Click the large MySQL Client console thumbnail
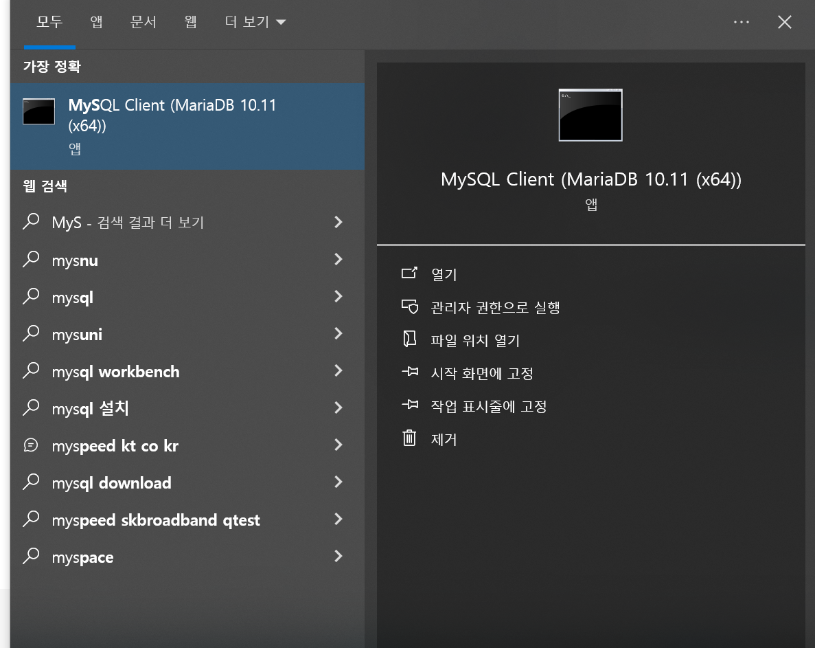The width and height of the screenshot is (815, 648). point(590,115)
